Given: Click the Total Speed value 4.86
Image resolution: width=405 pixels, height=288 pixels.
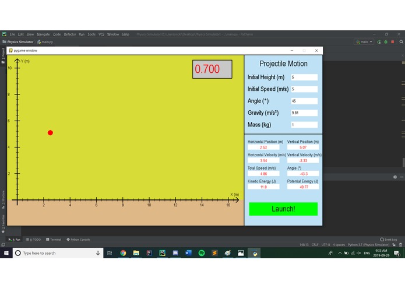Looking at the screenshot, I should [x=263, y=174].
